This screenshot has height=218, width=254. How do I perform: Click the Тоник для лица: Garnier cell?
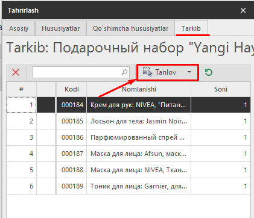coord(139,186)
